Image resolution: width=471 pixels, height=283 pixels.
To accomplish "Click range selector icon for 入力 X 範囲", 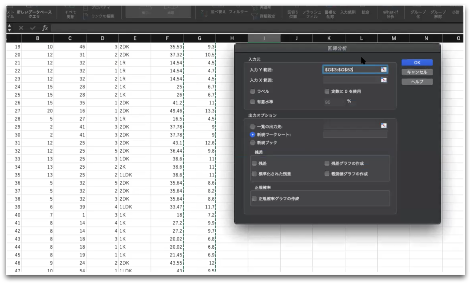I will (x=384, y=80).
